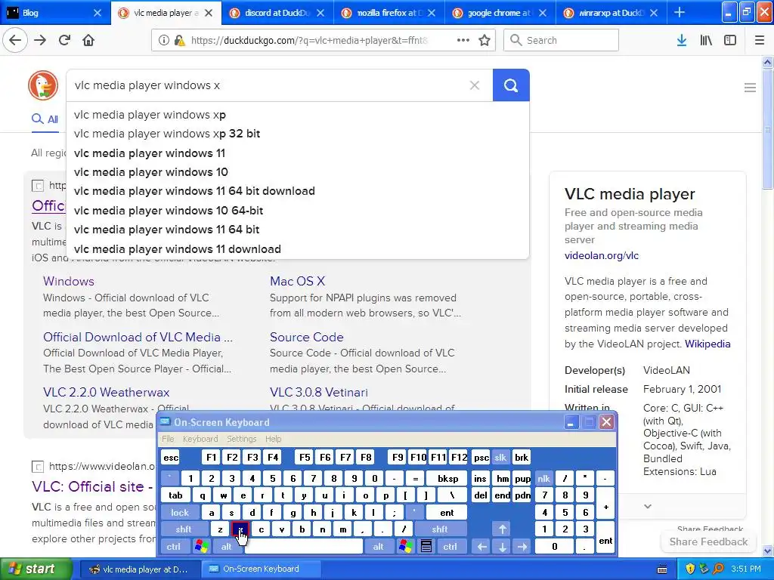
Task: Switch to On-Screen Keyboard taskbar button
Action: 261,569
